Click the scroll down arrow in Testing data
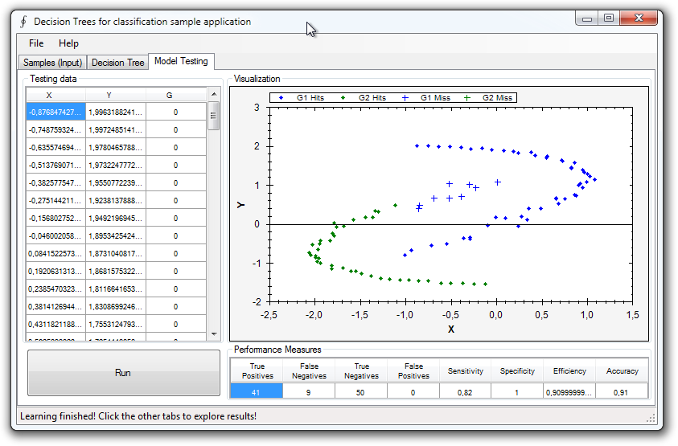Screen dimensions: 678x446 click(214, 334)
